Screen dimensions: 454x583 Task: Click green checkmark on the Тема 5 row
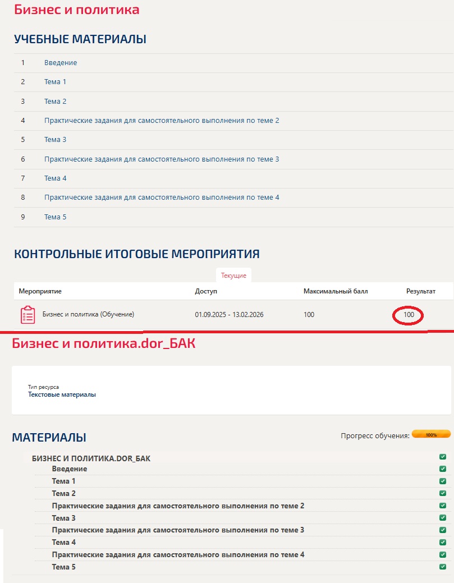pos(443,567)
